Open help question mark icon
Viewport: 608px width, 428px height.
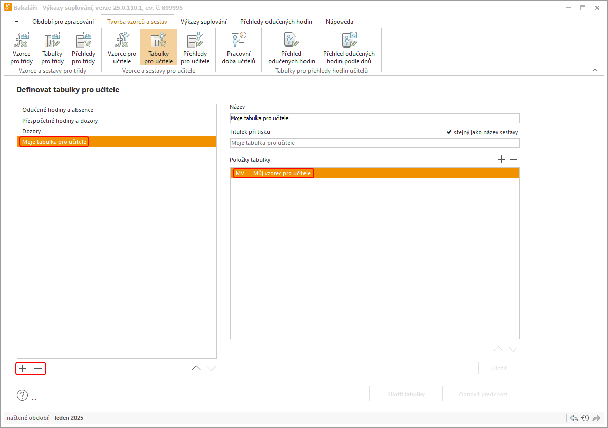22,395
